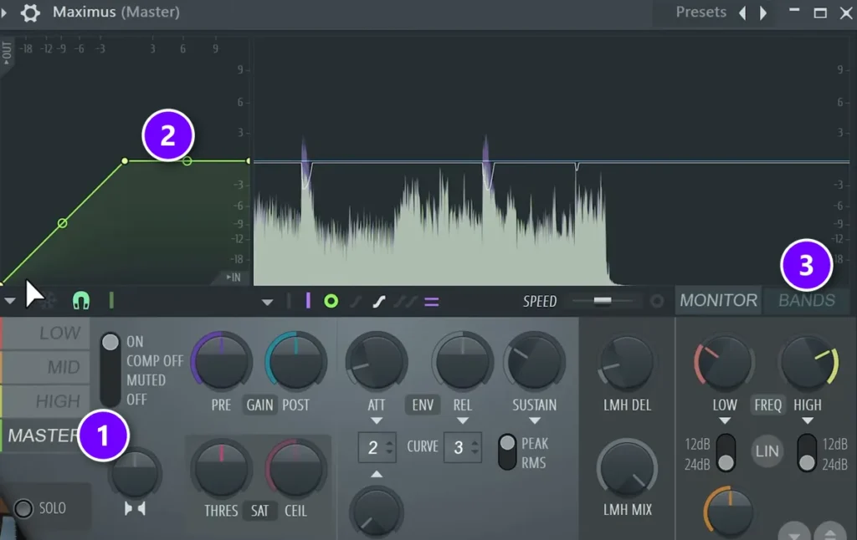Open the Maximus plugin options gear
Viewport: 857px width, 540px height.
pyautogui.click(x=30, y=12)
